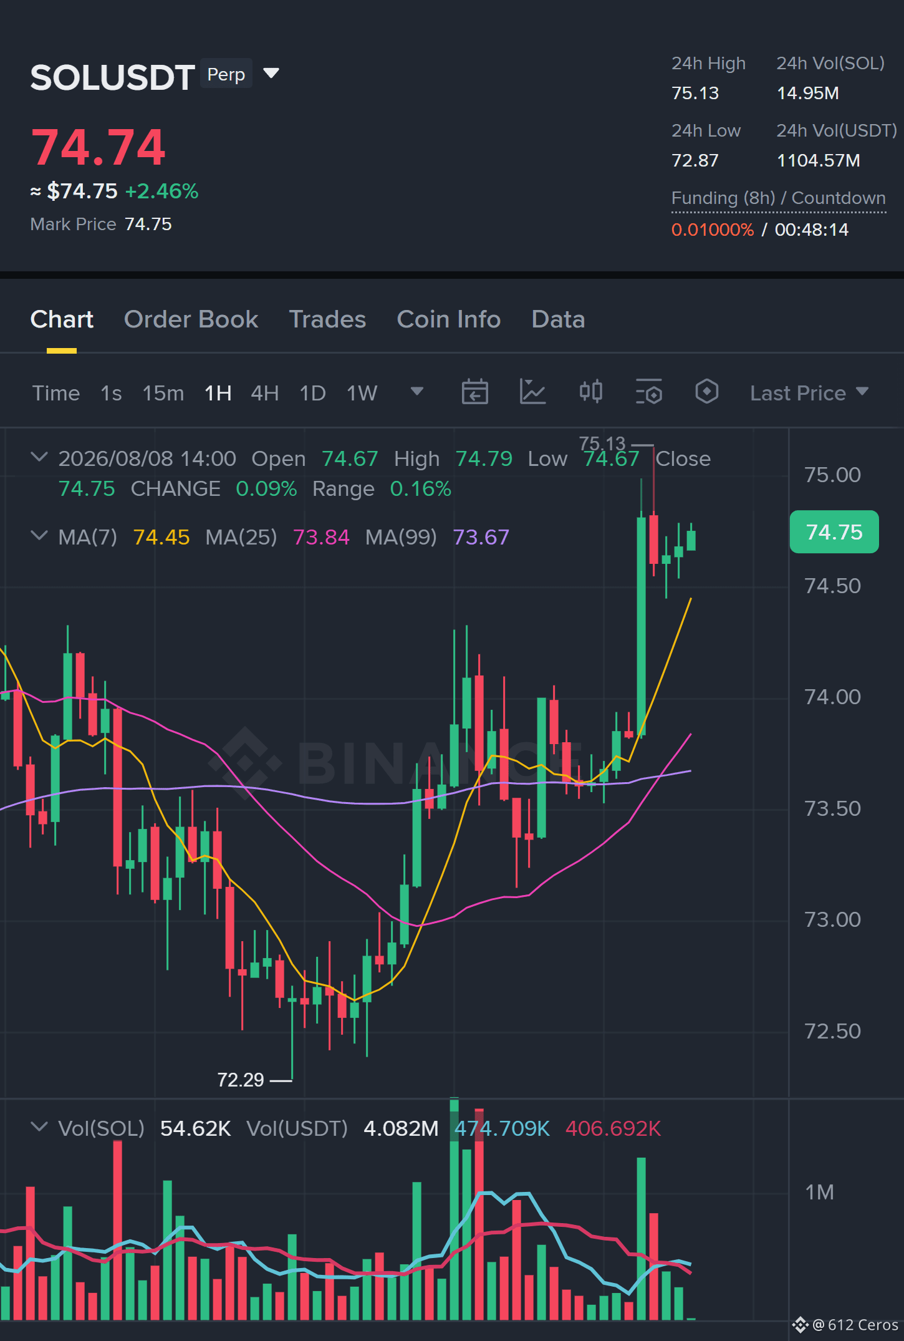Collapse the Vol(SOL) volume legend
The height and width of the screenshot is (1341, 904).
click(39, 1127)
